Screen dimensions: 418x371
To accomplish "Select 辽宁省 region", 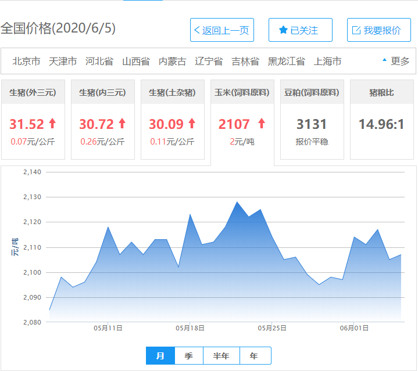I will click(x=209, y=61).
